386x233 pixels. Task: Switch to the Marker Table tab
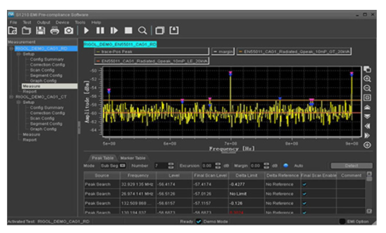(133, 158)
